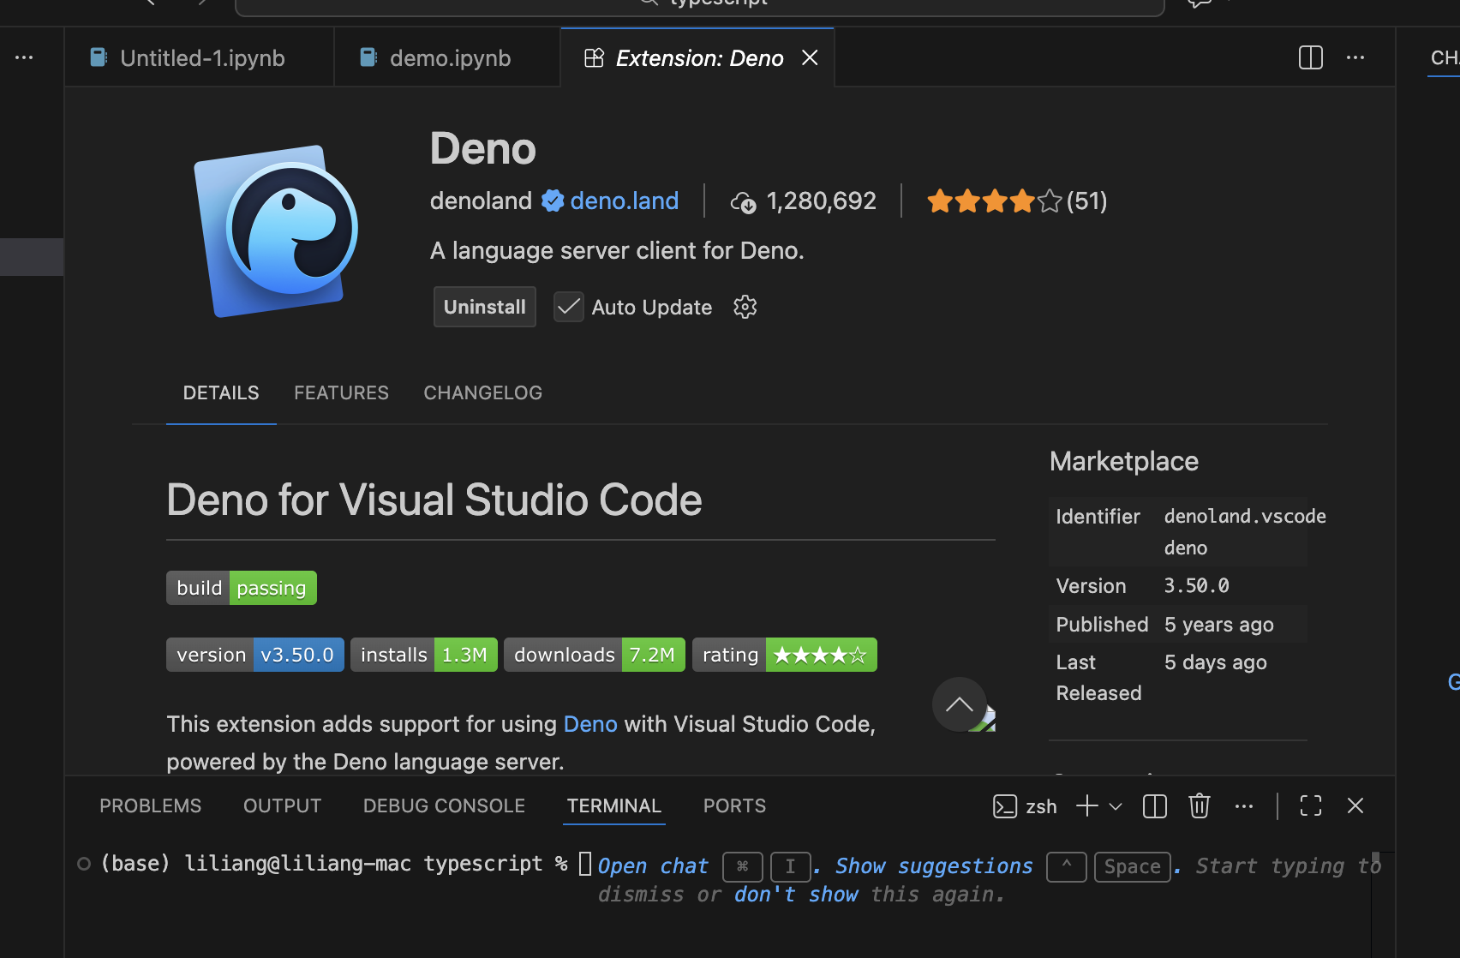Screen dimensions: 1460x958
Task: Click "don't show" hint link
Action: [x=796, y=895]
